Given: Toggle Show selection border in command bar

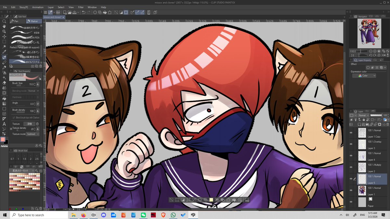Looking at the screenshot, I should [x=126, y=12].
